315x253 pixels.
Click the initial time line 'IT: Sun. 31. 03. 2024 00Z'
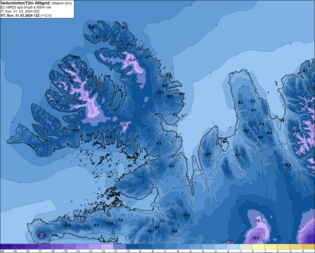pyautogui.click(x=20, y=11)
